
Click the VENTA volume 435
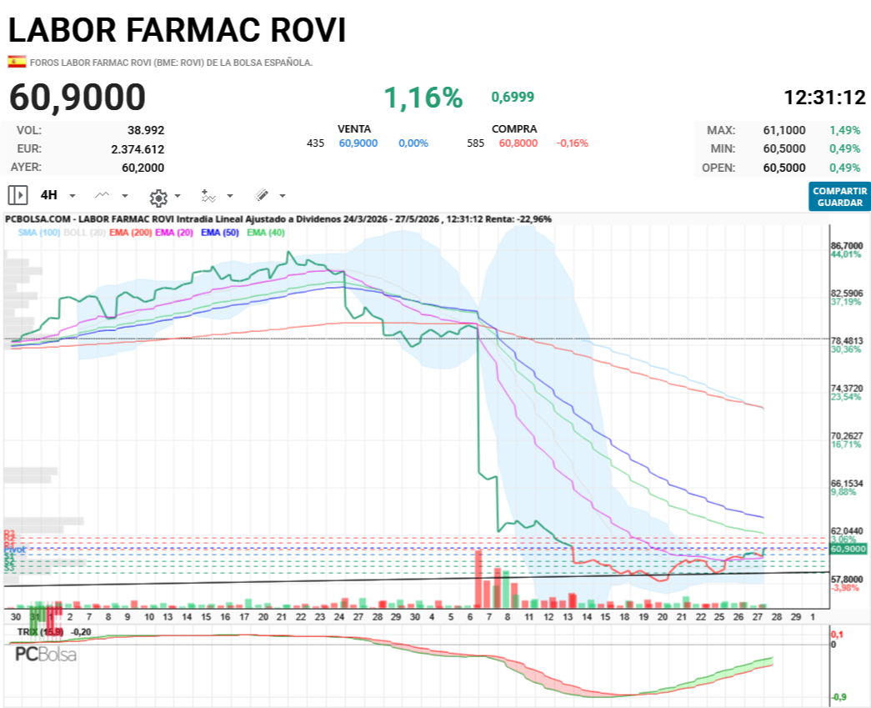pyautogui.click(x=316, y=143)
